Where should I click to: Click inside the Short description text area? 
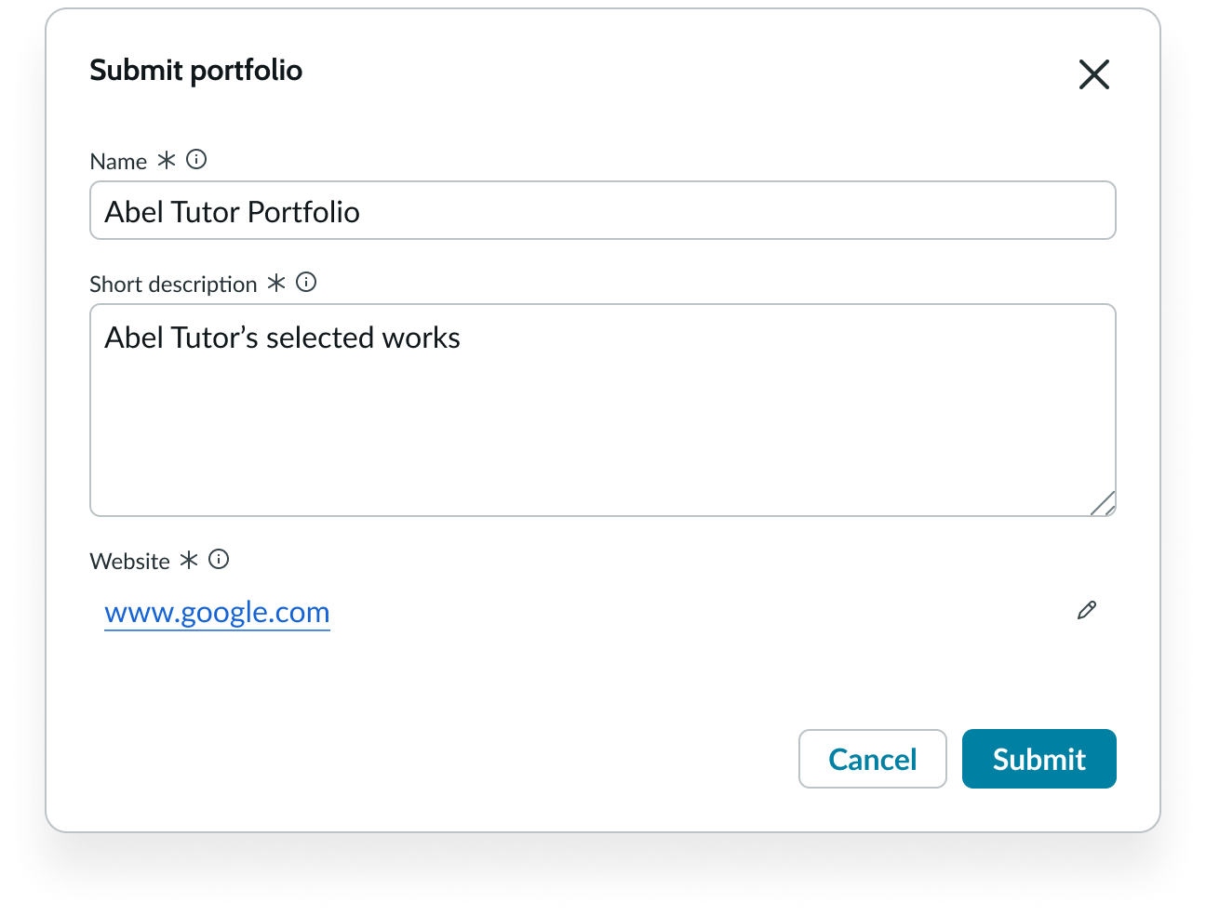603,410
